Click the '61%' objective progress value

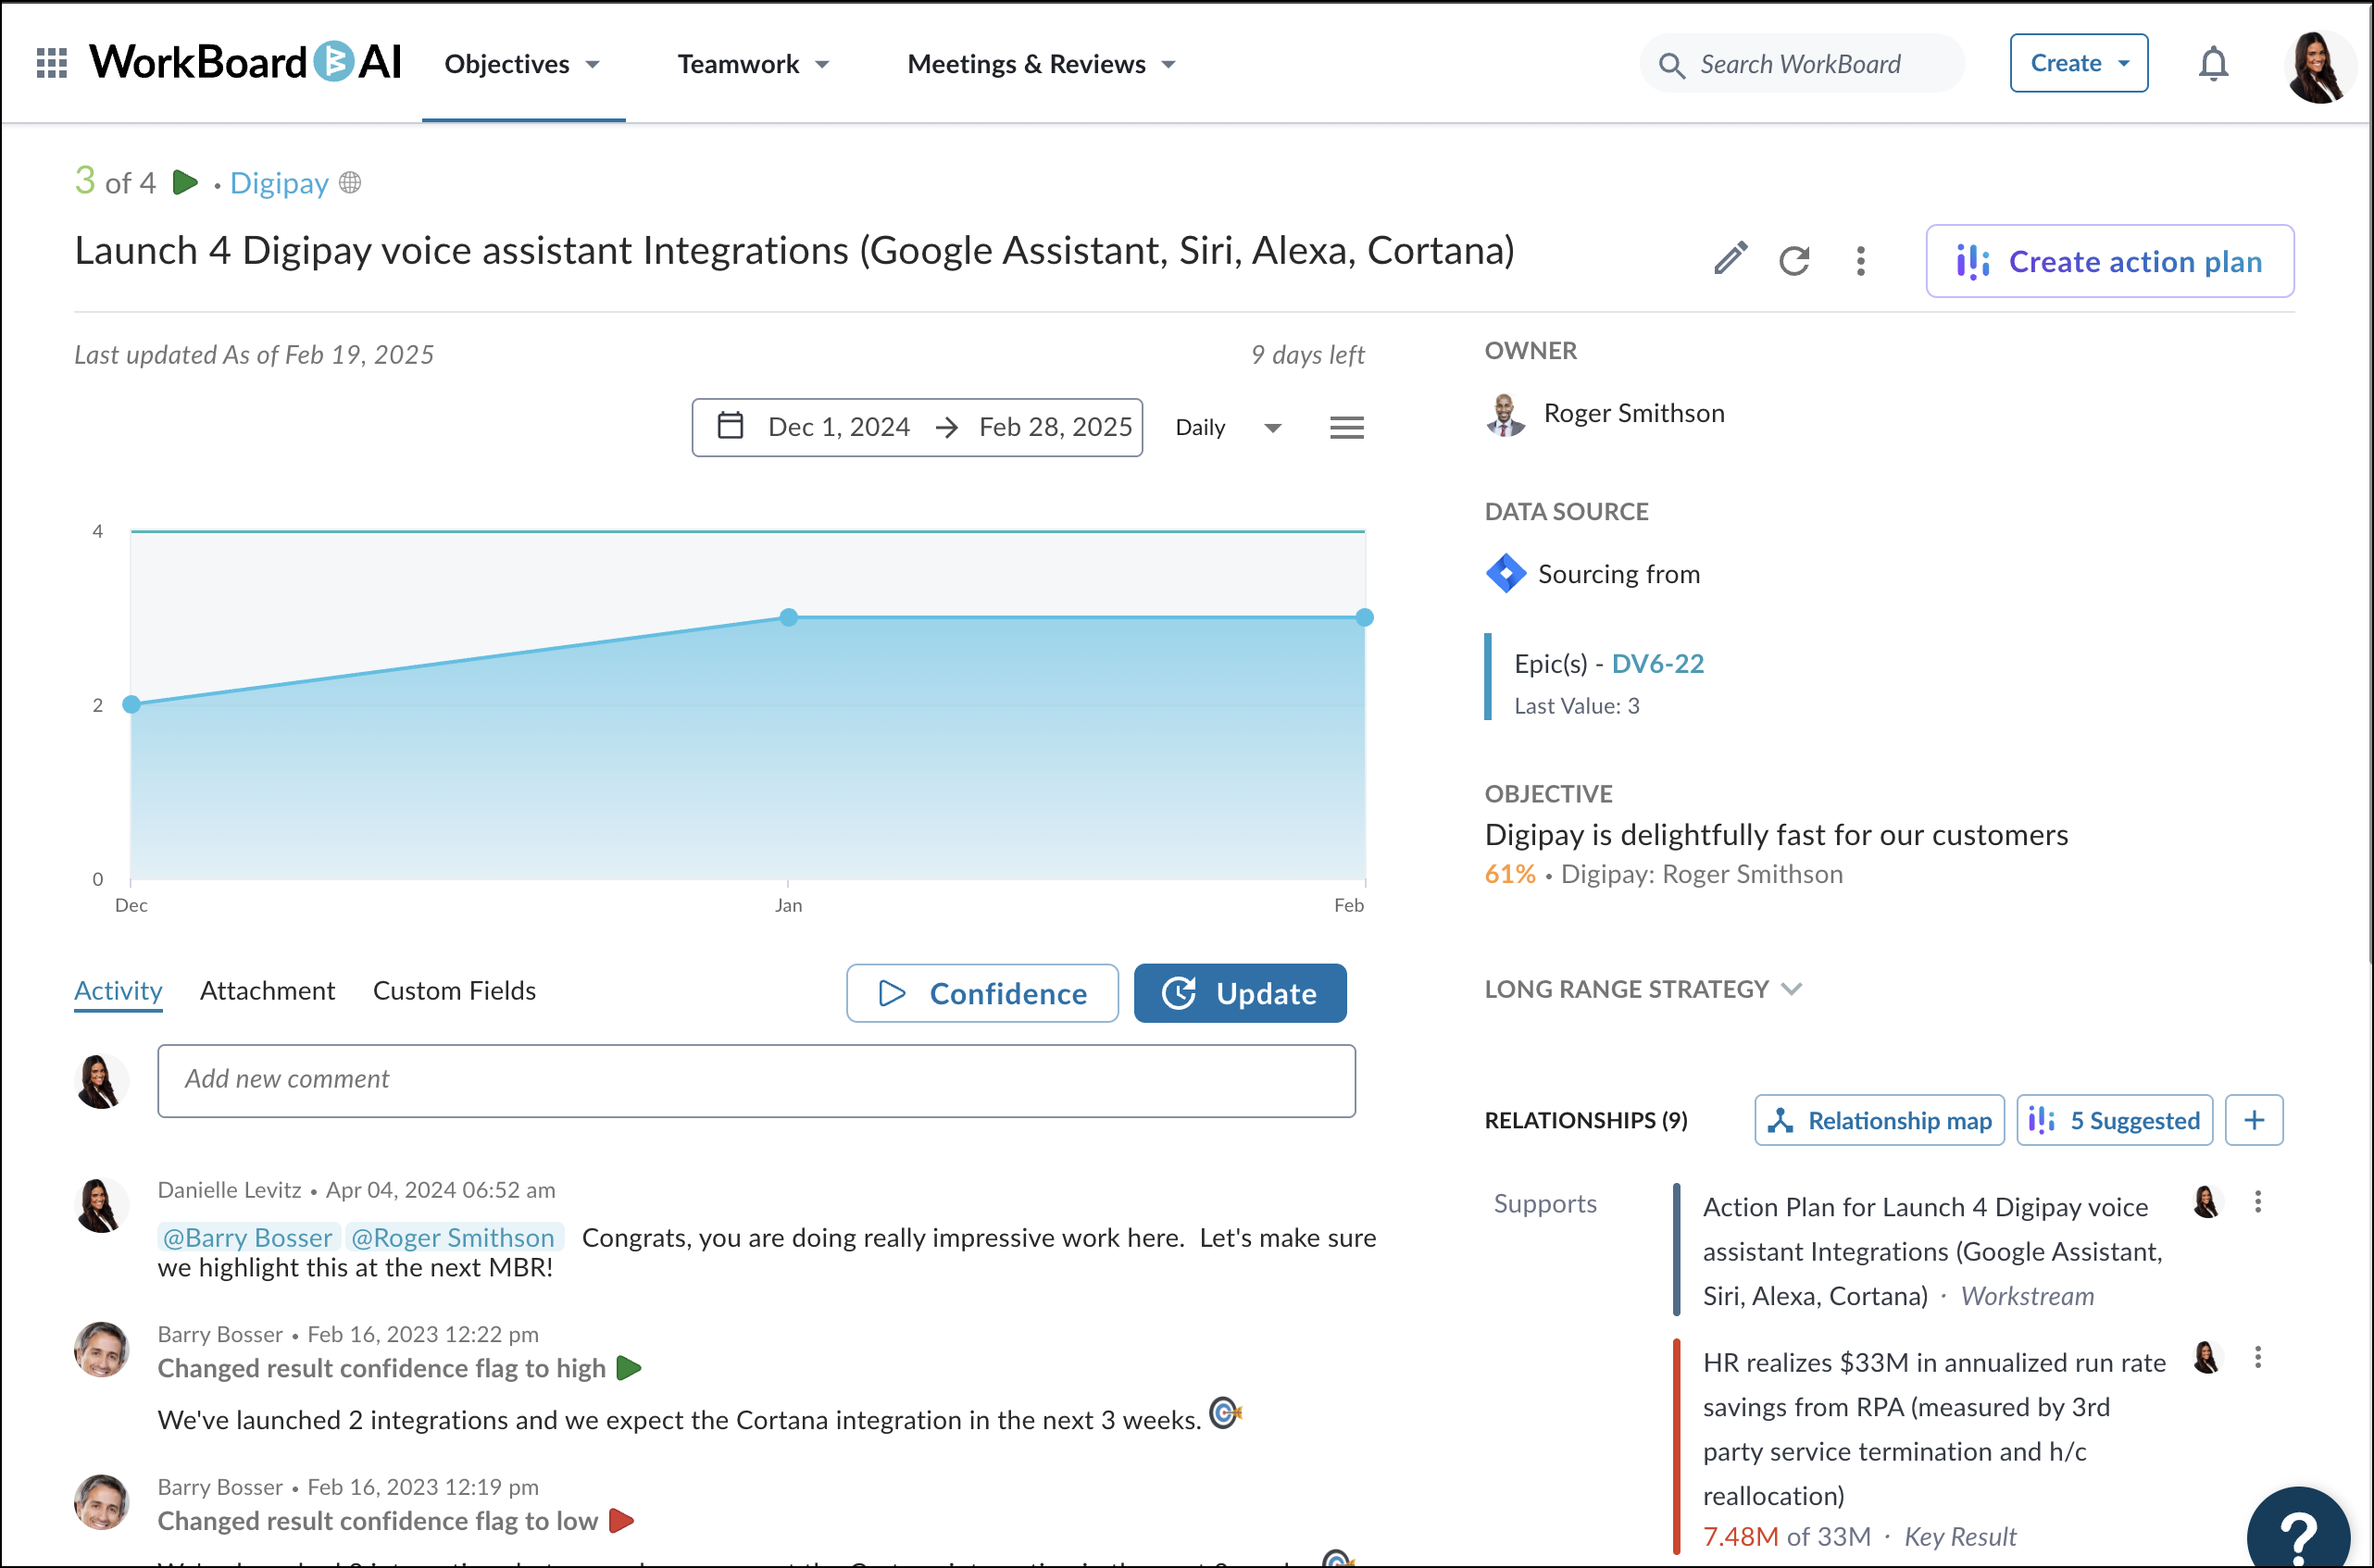click(1509, 874)
